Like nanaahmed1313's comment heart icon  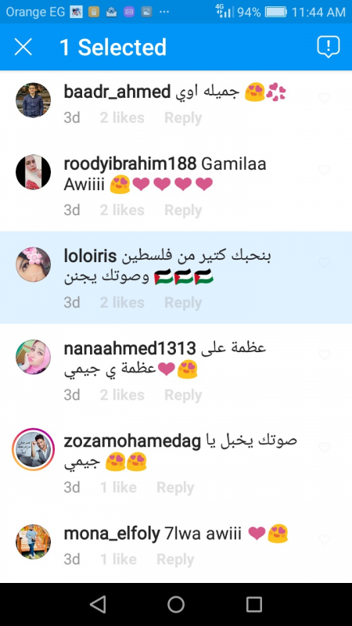pyautogui.click(x=325, y=354)
